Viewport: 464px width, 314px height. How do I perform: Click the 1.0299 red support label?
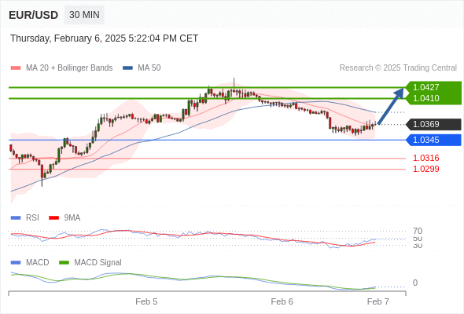tap(425, 169)
